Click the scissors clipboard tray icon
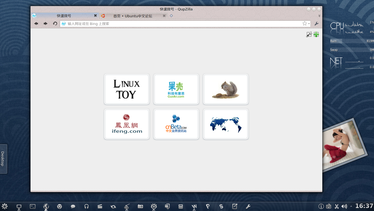This screenshot has width=374, height=211. click(x=337, y=206)
